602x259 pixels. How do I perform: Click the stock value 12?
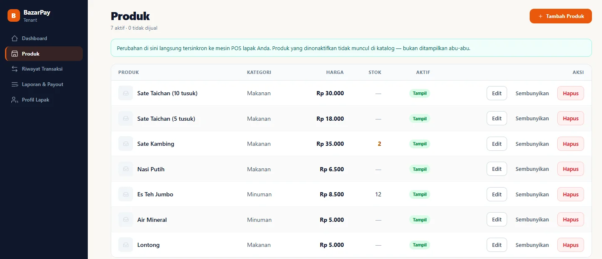coord(378,194)
